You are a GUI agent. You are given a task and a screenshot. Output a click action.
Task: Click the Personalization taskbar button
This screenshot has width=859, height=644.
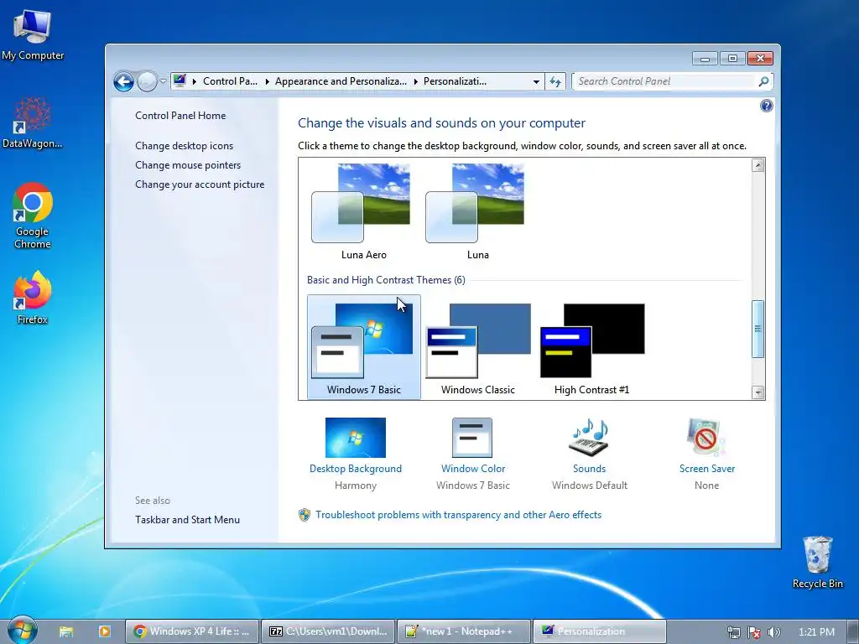click(x=599, y=631)
